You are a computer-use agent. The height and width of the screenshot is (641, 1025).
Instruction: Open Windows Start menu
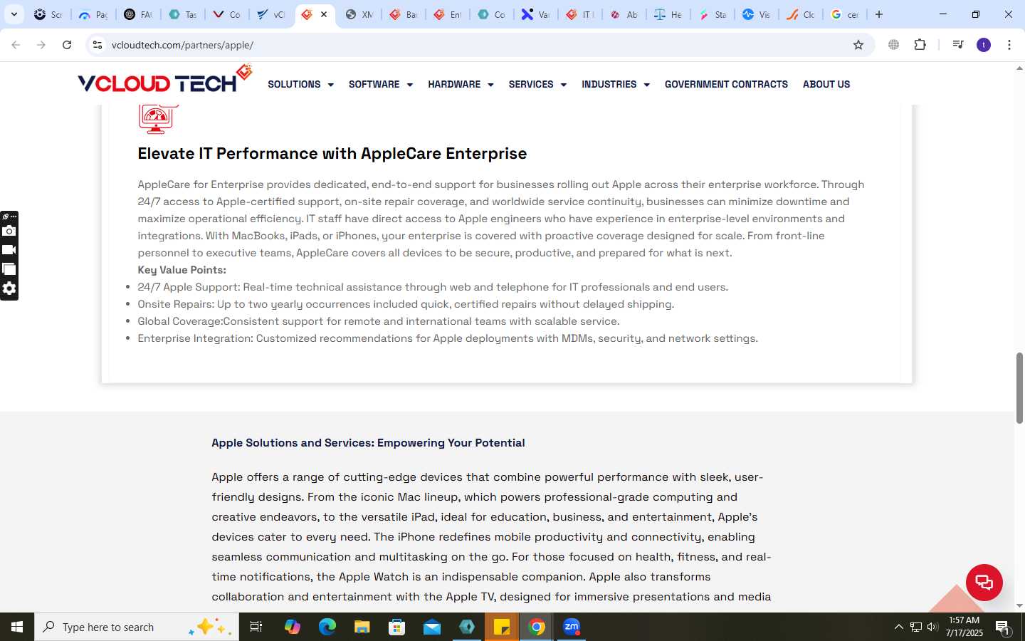click(x=17, y=627)
